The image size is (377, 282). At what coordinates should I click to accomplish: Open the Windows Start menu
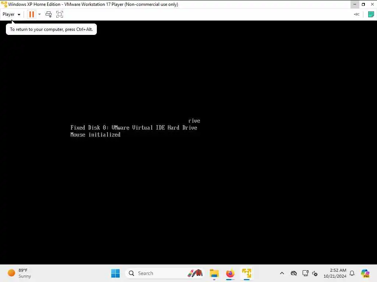click(115, 273)
